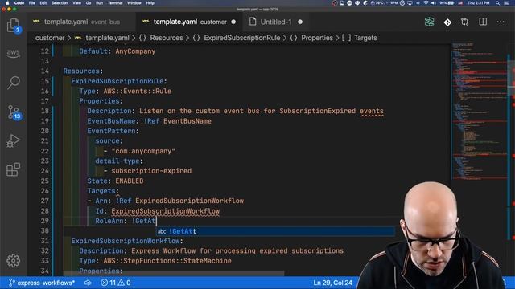
Task: Click the Wi-Fi icon in macOS menu bar
Action: click(426, 3)
